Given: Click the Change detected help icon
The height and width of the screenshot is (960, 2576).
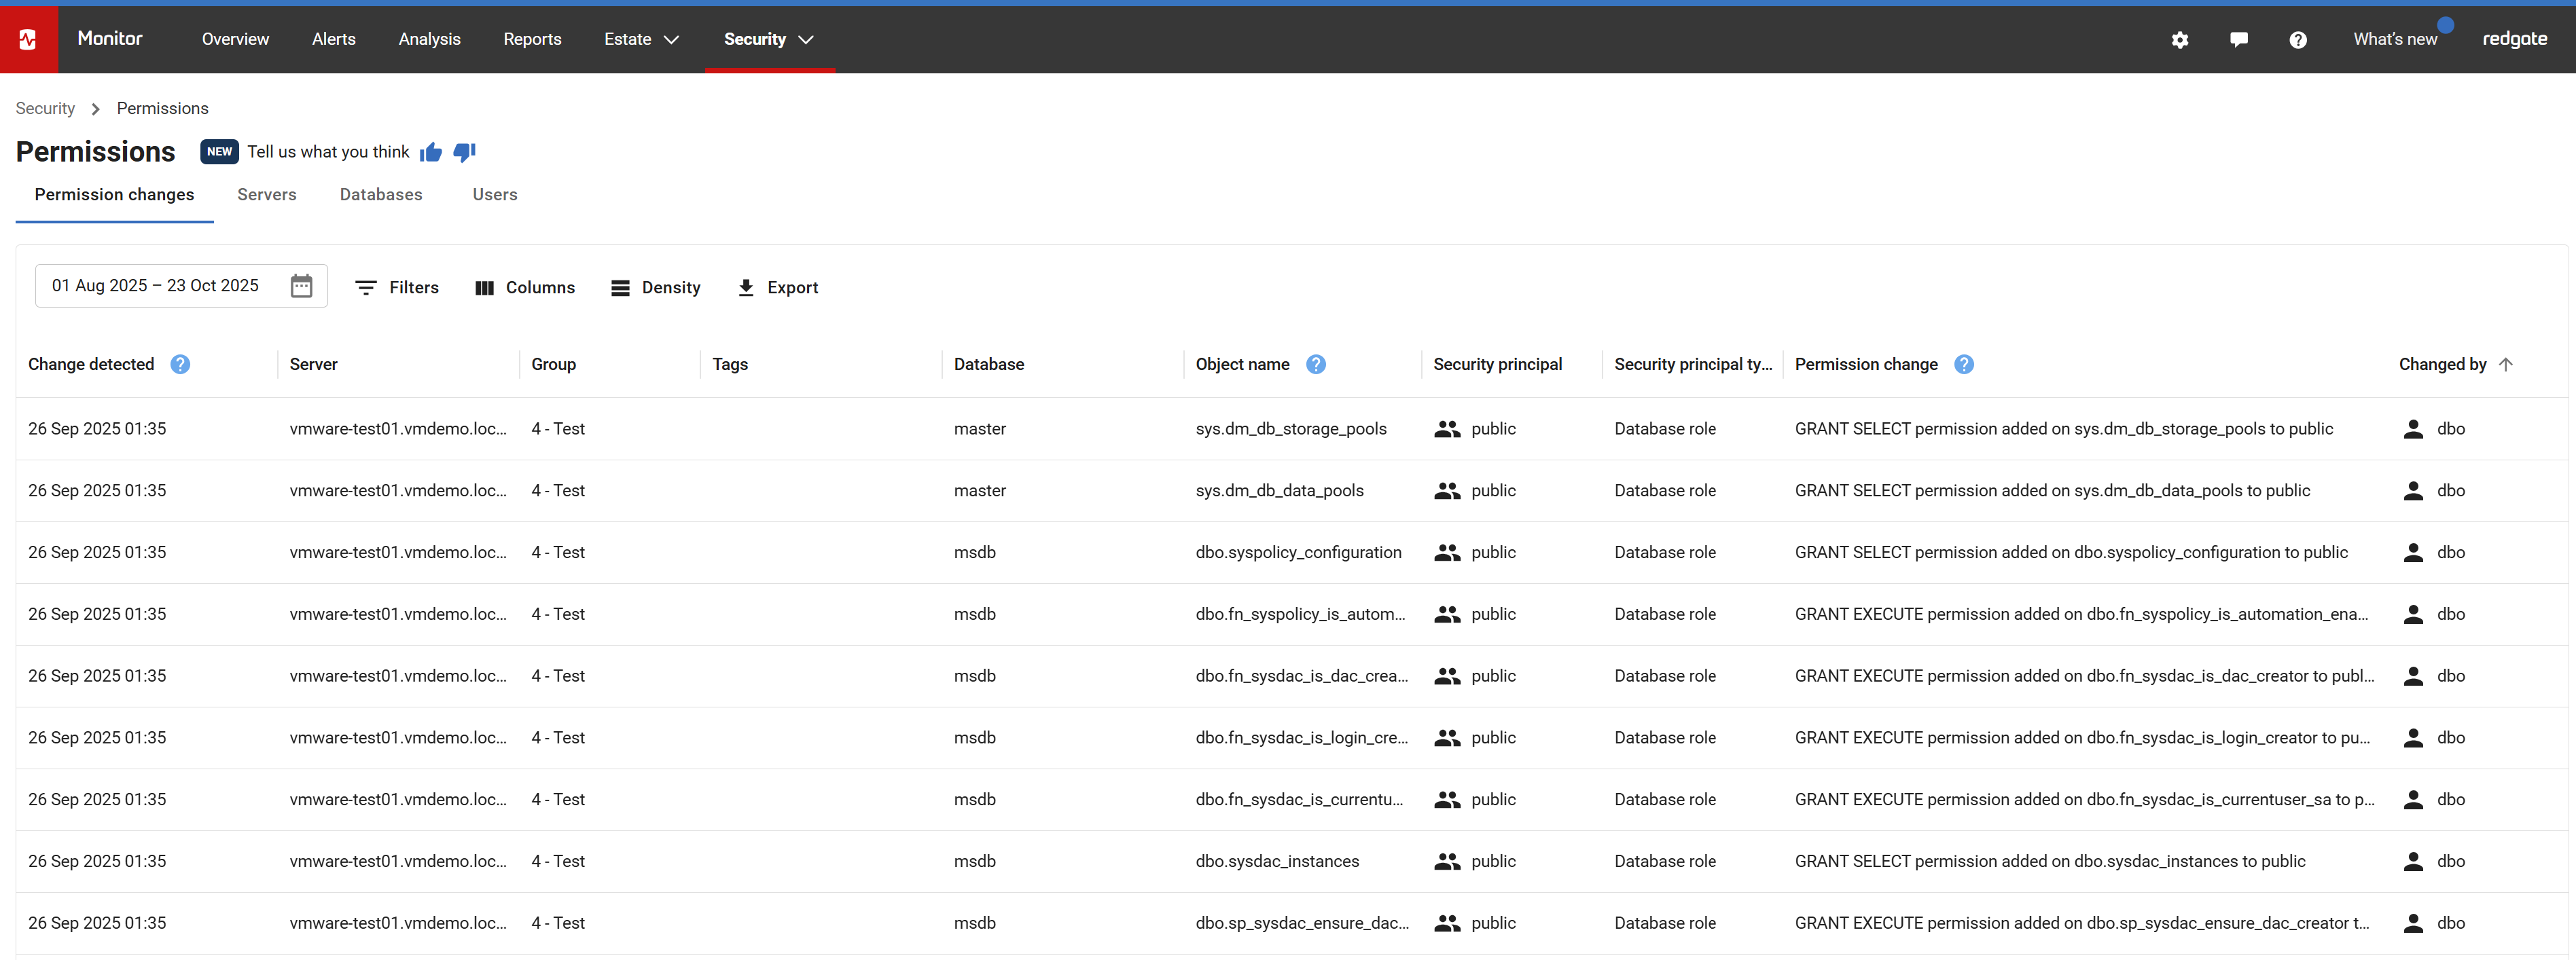Looking at the screenshot, I should click(x=180, y=365).
